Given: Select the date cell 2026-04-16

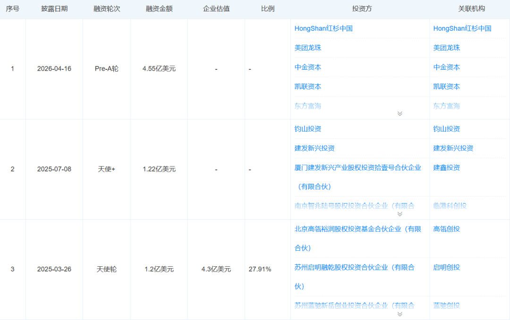Looking at the screenshot, I should coord(54,69).
